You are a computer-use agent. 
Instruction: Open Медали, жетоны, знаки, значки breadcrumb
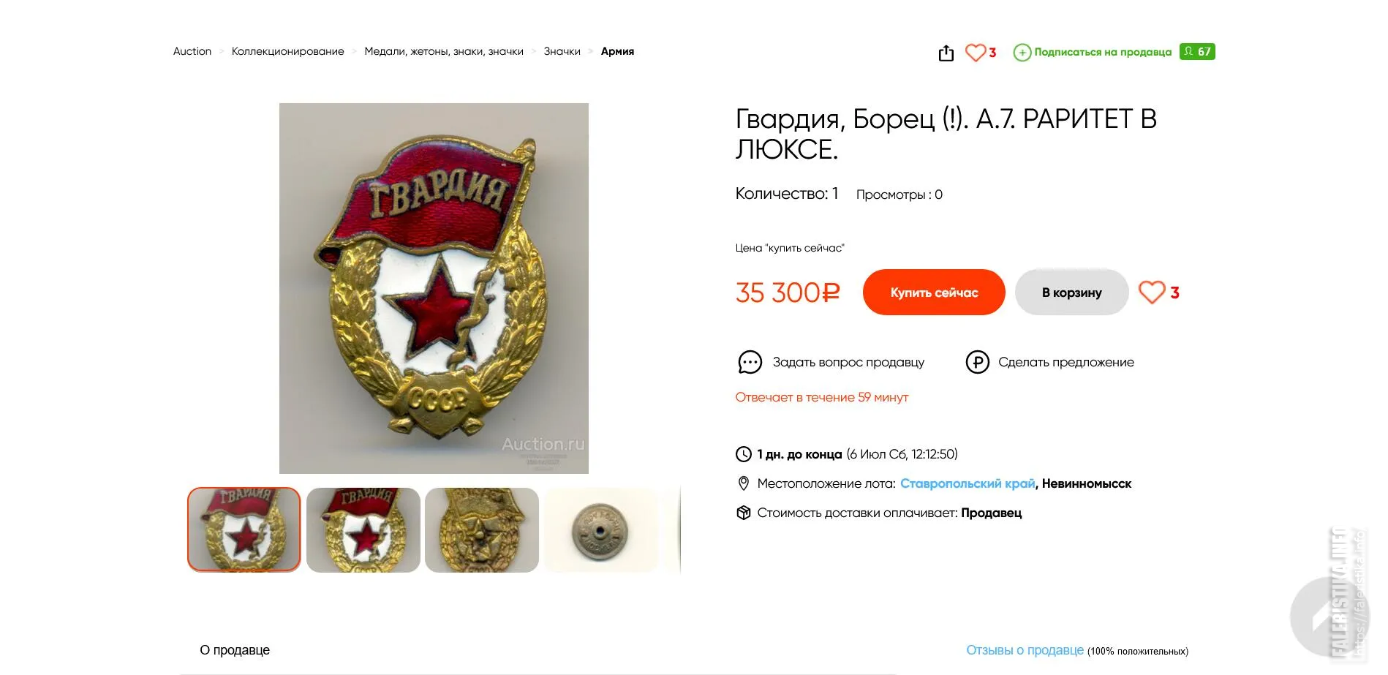pyautogui.click(x=444, y=51)
